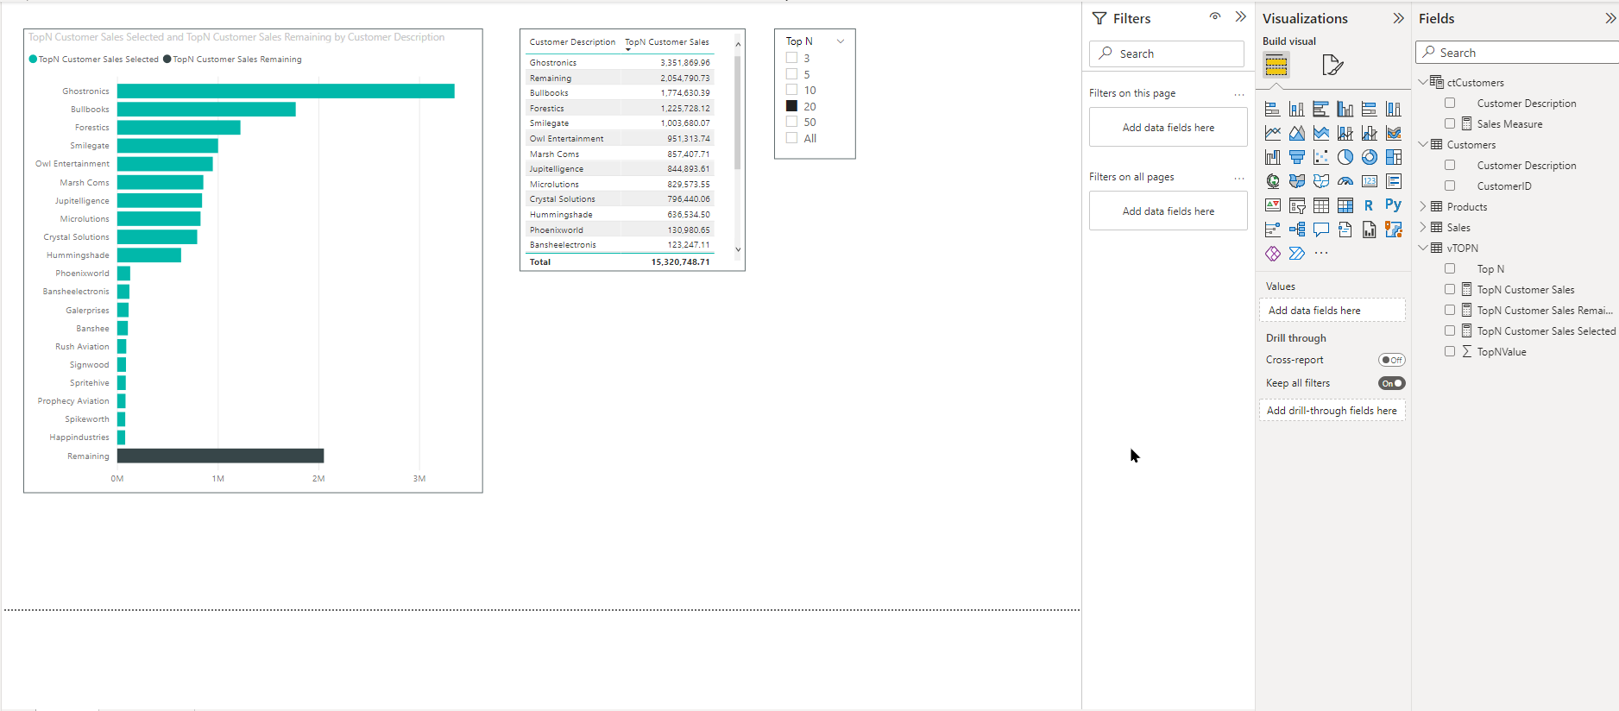Toggle Keep all filters switch
Viewport: 1619px width, 711px height.
click(x=1391, y=383)
